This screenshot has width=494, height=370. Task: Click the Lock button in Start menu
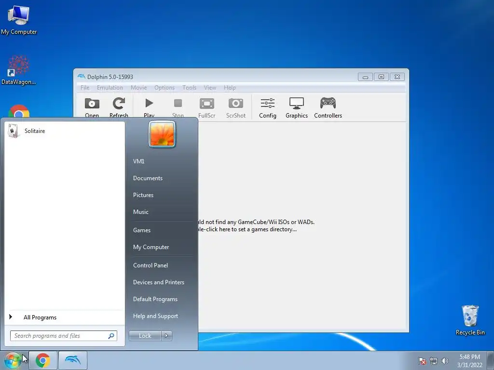click(145, 336)
